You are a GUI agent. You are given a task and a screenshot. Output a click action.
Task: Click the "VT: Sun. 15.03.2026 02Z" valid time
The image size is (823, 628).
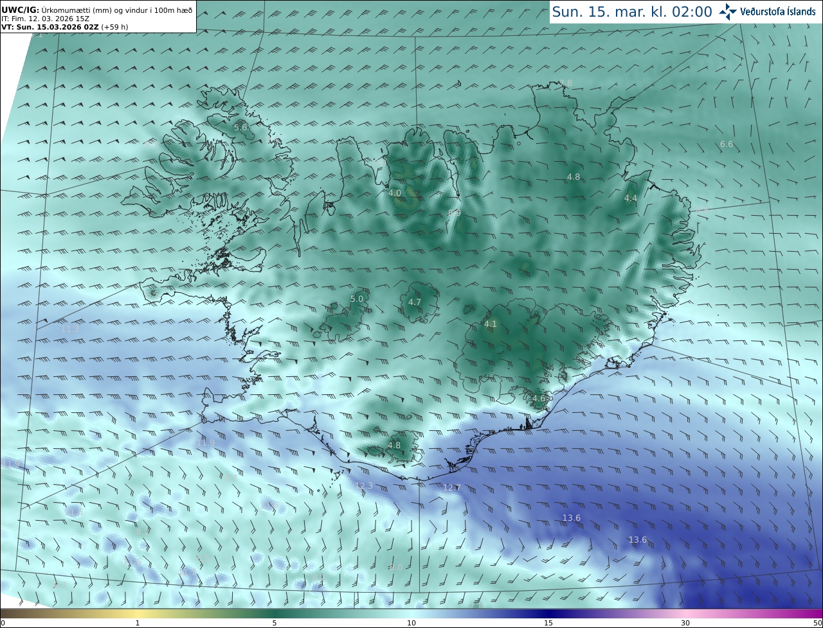(50, 28)
